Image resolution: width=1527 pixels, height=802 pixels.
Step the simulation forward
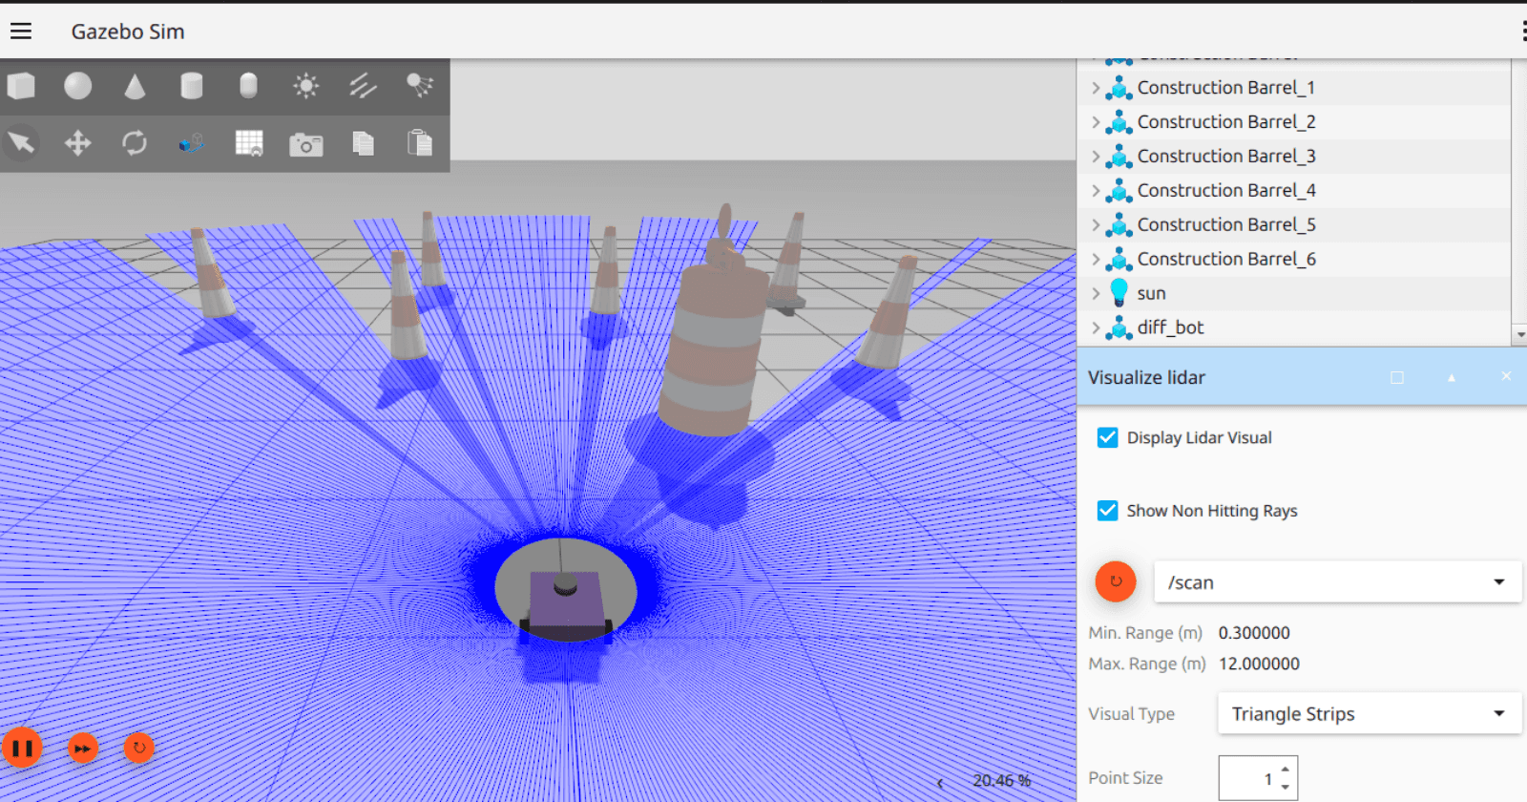[83, 748]
